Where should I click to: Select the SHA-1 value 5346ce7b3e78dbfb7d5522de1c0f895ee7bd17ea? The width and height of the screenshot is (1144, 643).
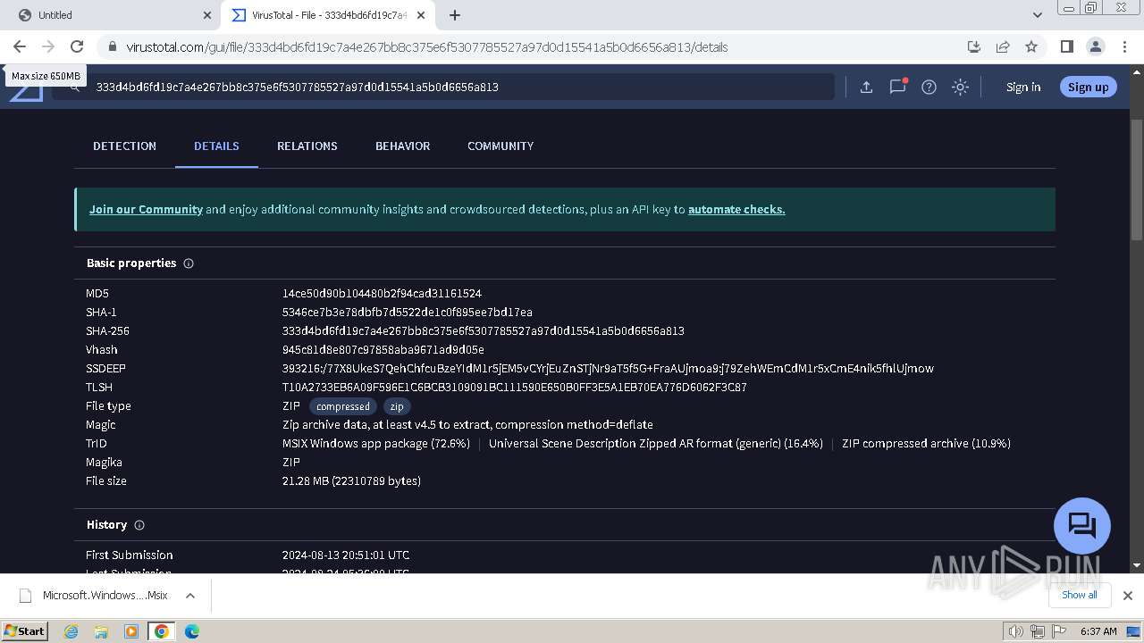(407, 313)
